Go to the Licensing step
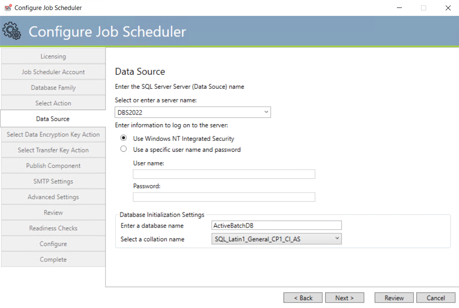 tap(53, 56)
